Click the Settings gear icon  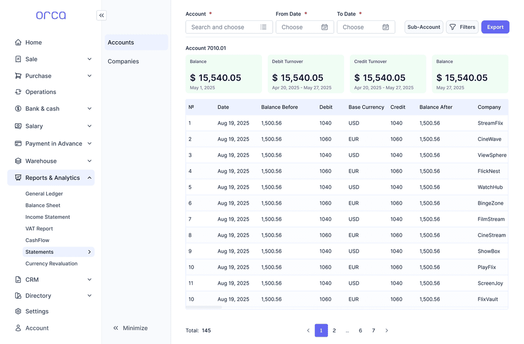18,311
